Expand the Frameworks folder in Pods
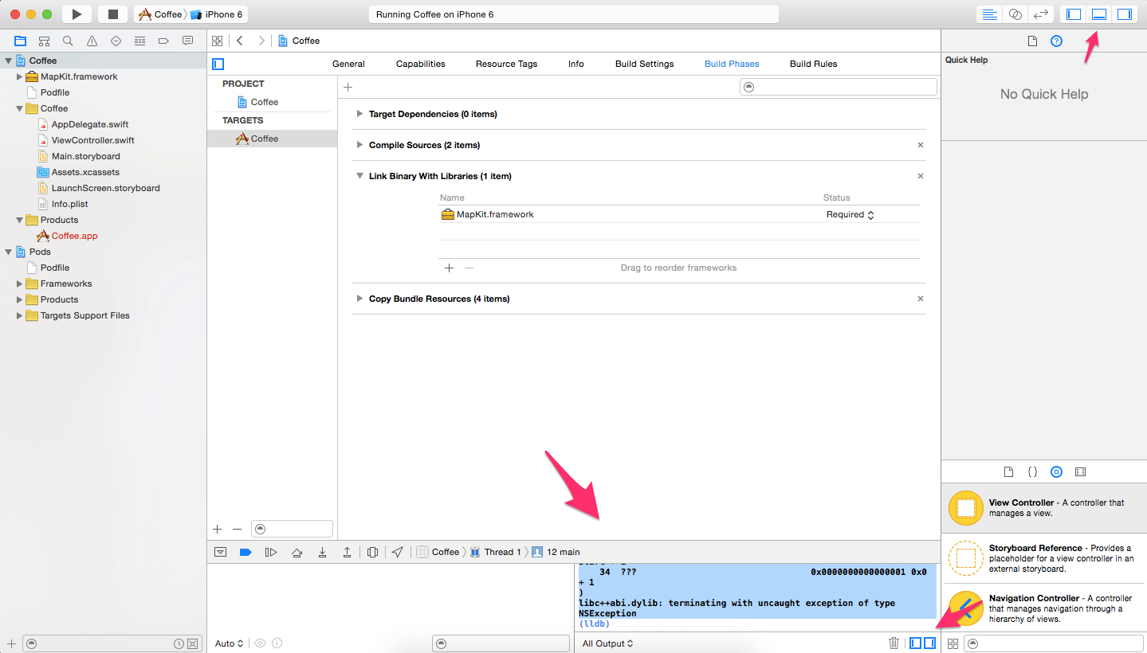 click(20, 283)
